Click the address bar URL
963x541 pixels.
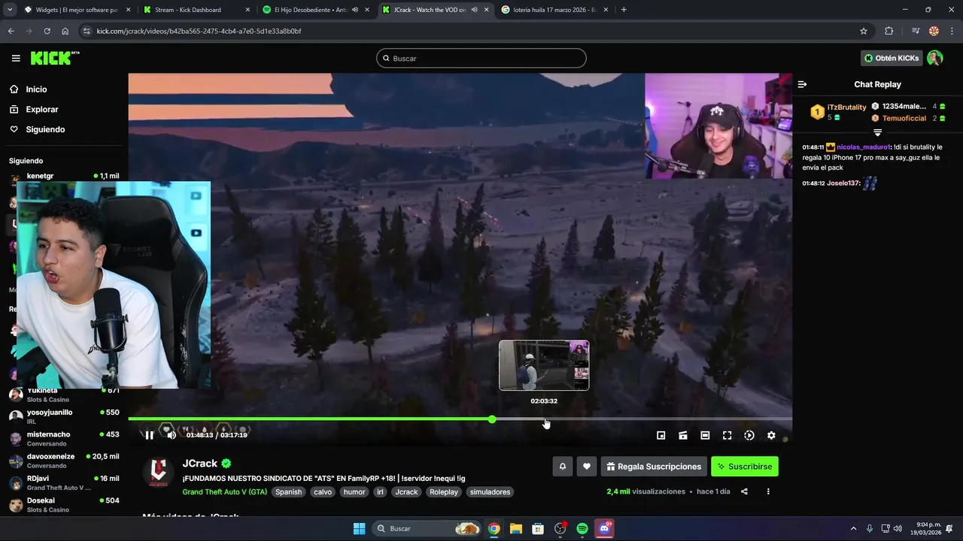tap(199, 31)
